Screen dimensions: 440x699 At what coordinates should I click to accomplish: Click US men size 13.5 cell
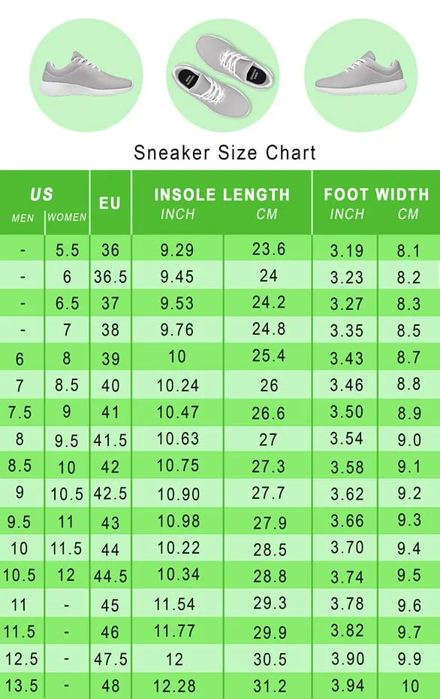[21, 685]
